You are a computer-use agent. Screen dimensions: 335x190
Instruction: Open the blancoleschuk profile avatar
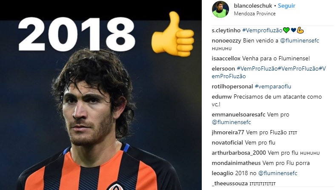point(220,9)
